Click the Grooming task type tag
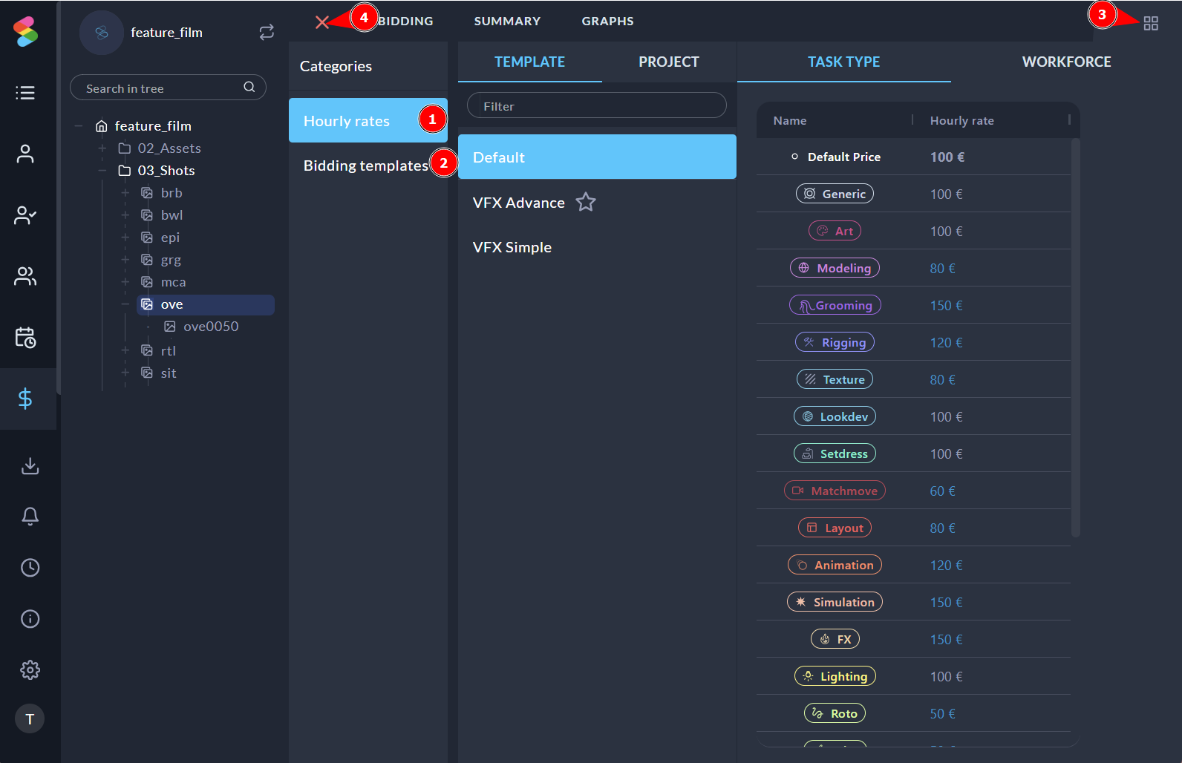The width and height of the screenshot is (1182, 763). pos(835,305)
